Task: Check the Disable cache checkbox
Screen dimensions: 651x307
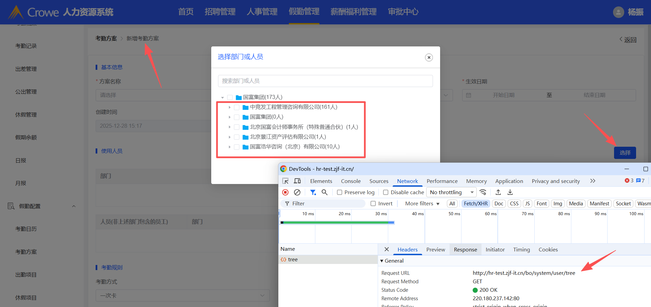Action: point(386,192)
